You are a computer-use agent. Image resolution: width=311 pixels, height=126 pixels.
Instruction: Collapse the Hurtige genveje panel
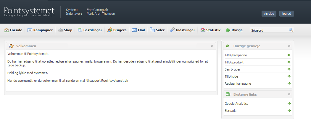click(289, 46)
